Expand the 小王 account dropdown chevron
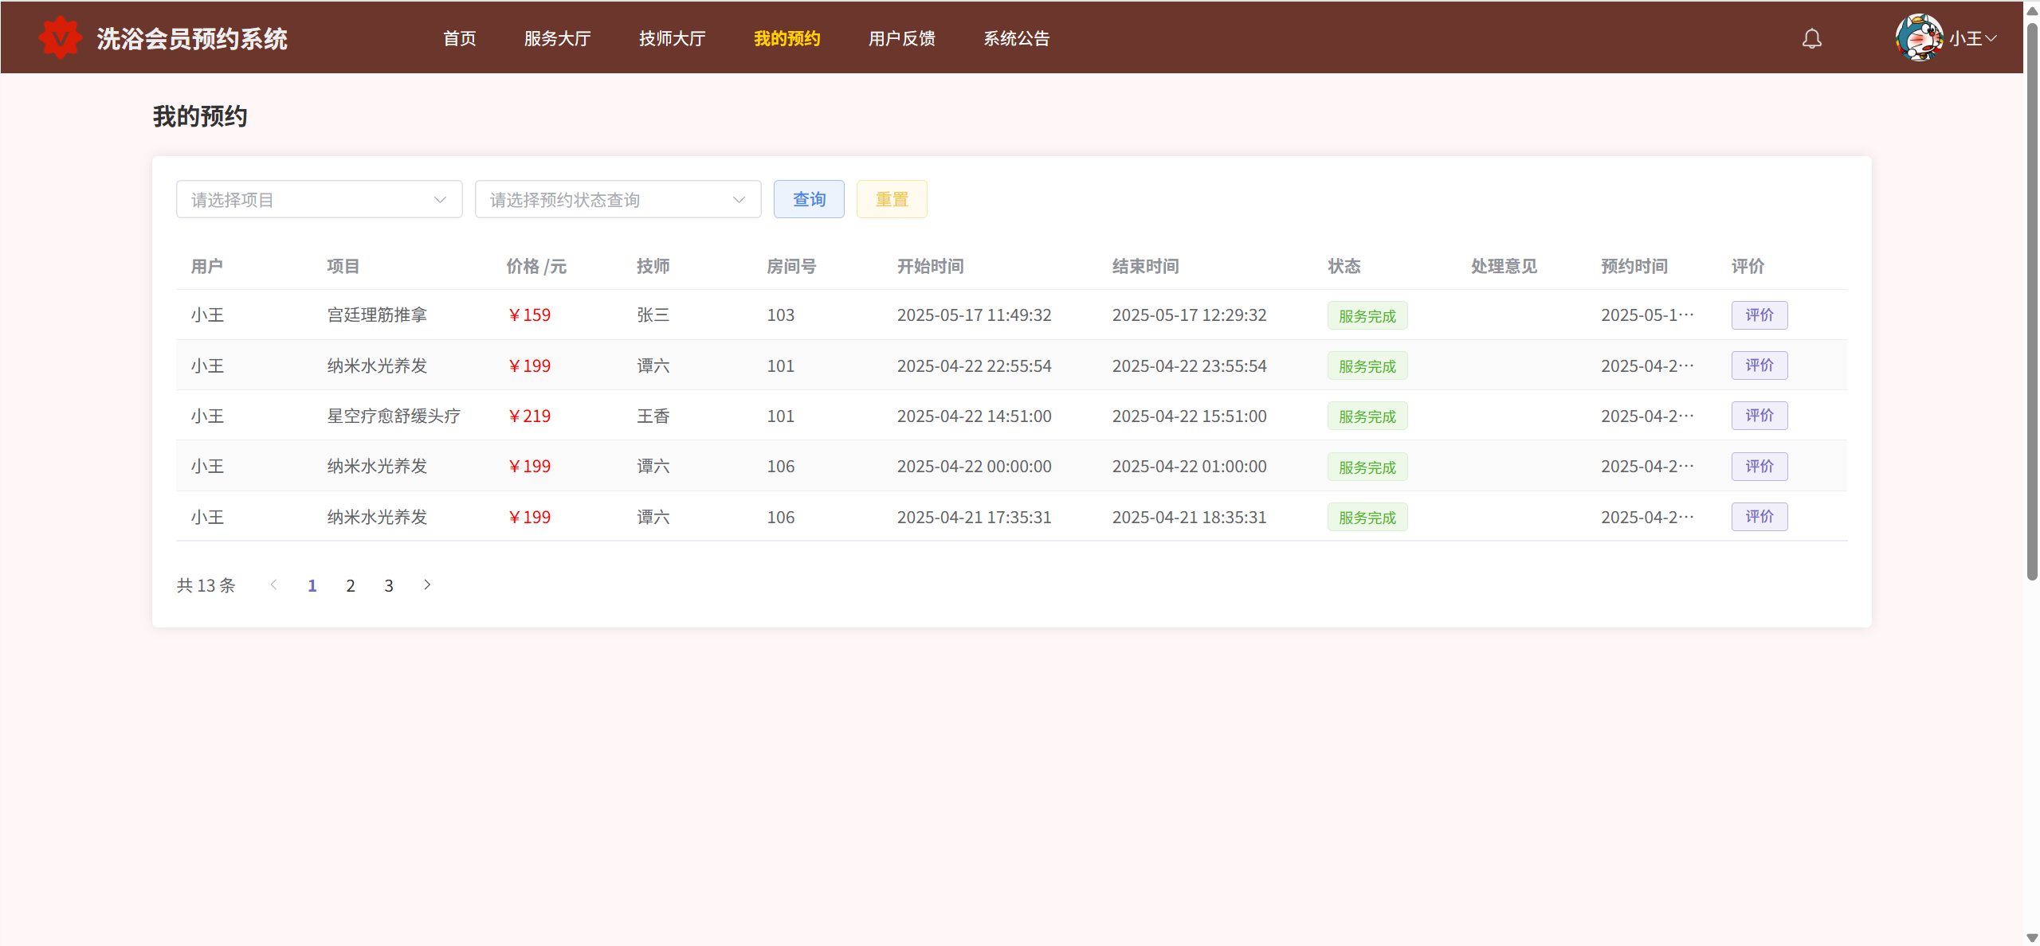2040x946 pixels. tap(1991, 38)
